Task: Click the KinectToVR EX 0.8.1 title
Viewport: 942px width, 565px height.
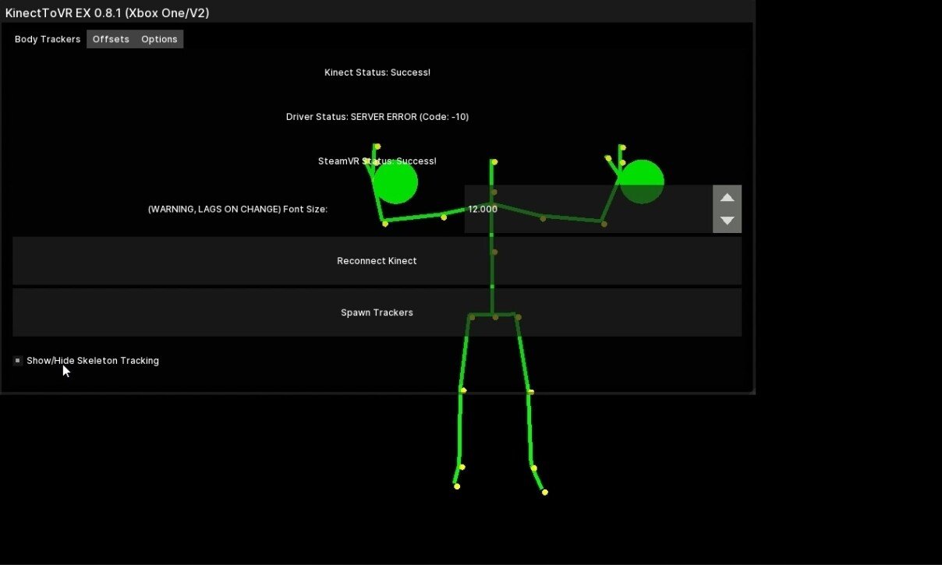Action: [x=107, y=12]
